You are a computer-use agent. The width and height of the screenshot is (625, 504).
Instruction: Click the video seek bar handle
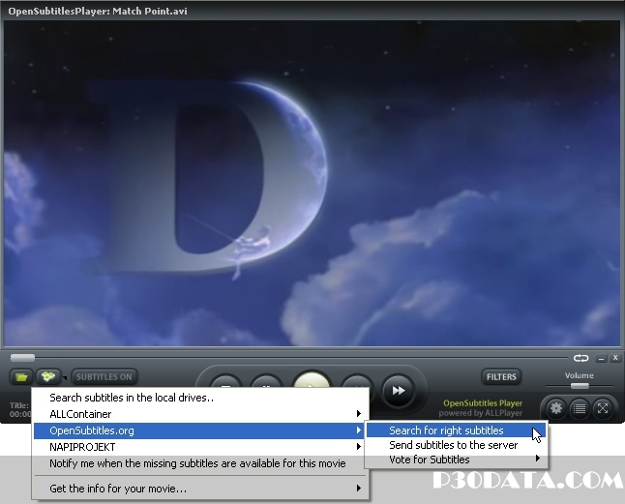pos(21,358)
